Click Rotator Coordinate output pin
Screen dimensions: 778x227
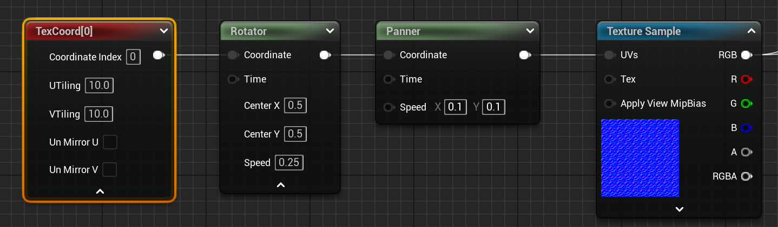pyautogui.click(x=325, y=55)
